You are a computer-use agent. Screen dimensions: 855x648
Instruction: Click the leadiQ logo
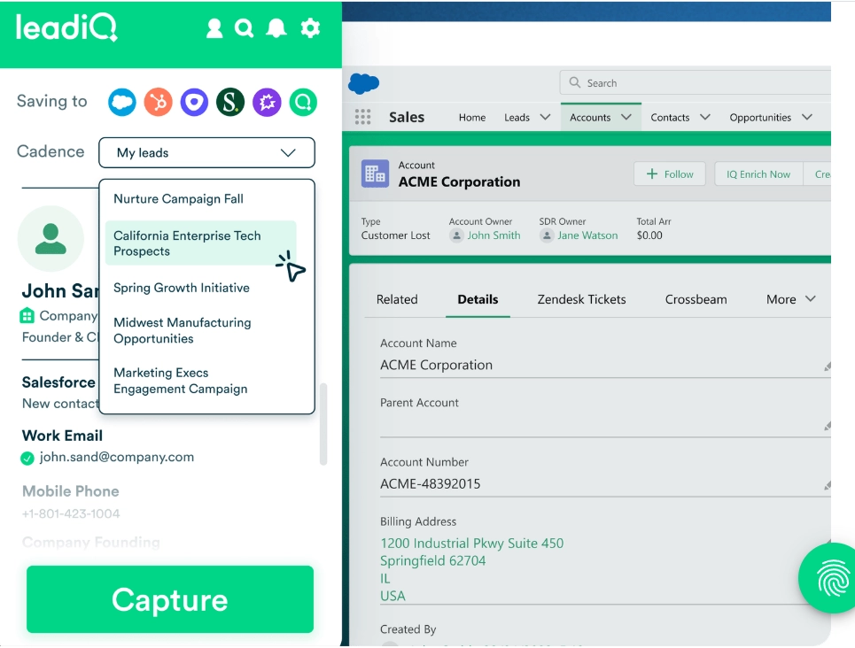66,27
